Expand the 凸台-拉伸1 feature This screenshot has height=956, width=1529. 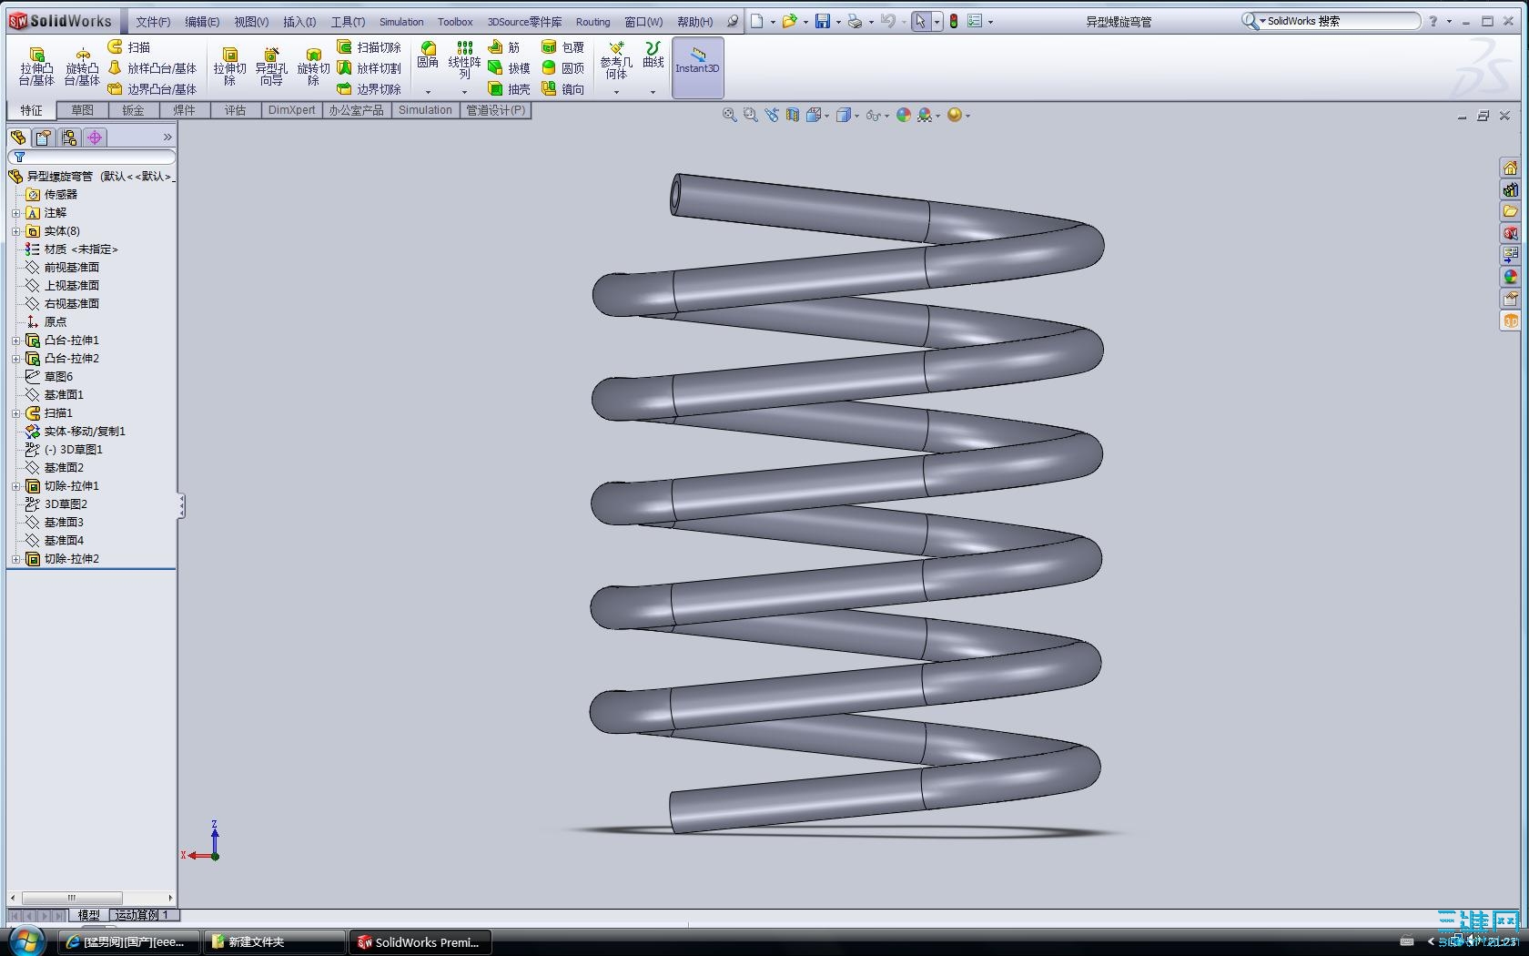15,341
